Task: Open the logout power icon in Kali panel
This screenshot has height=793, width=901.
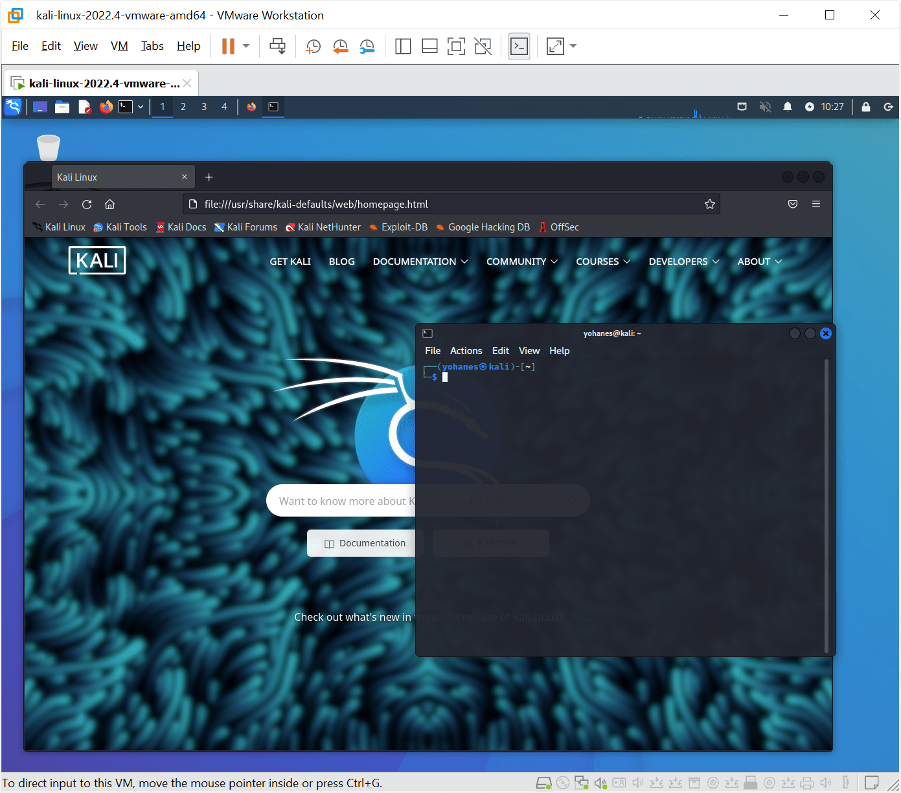Action: pos(889,107)
